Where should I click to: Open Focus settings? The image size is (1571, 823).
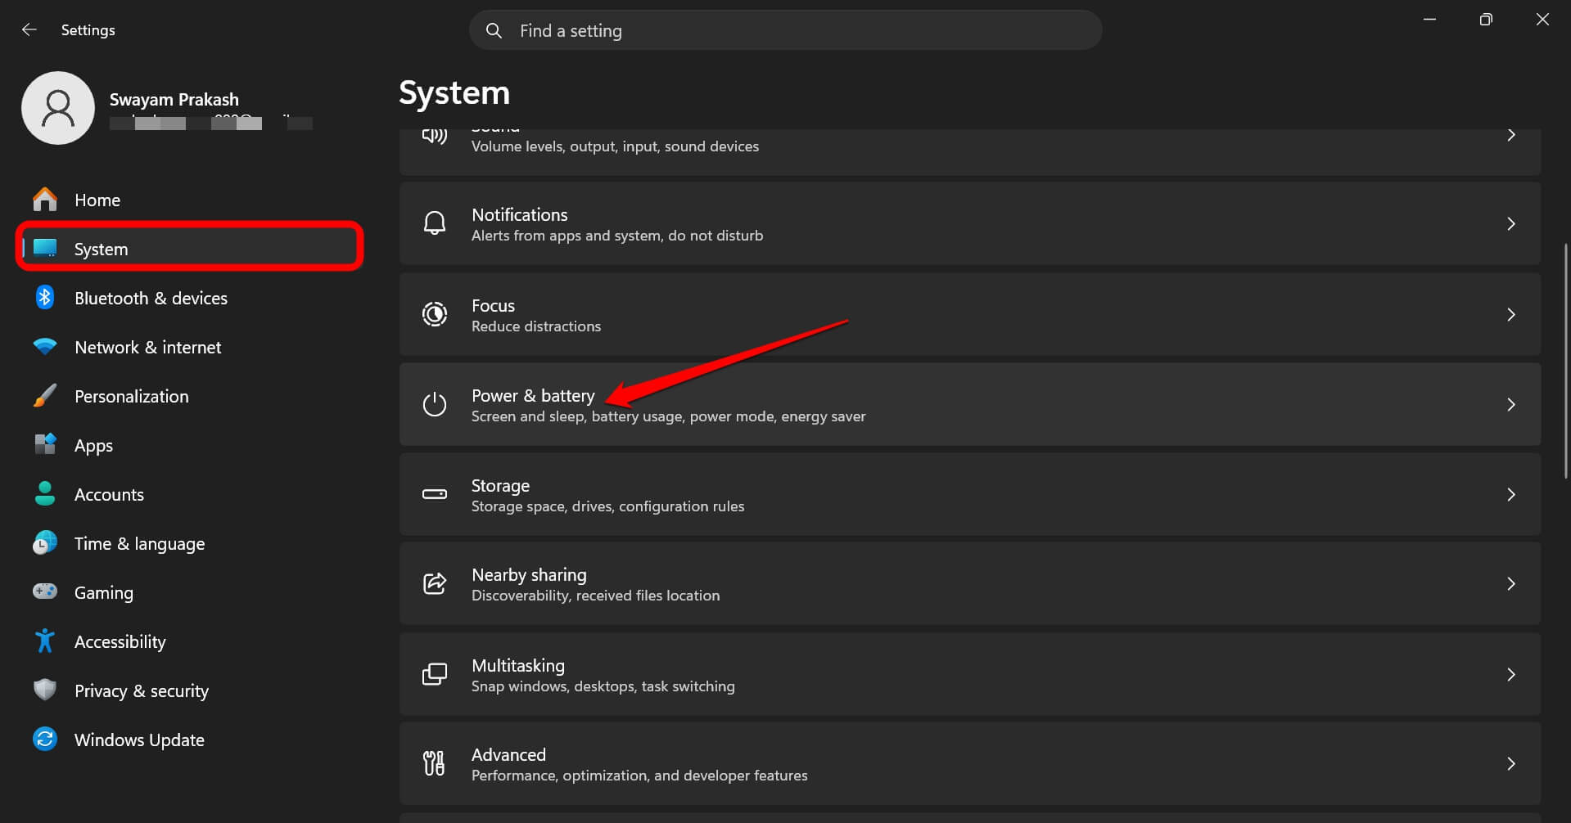(x=969, y=314)
